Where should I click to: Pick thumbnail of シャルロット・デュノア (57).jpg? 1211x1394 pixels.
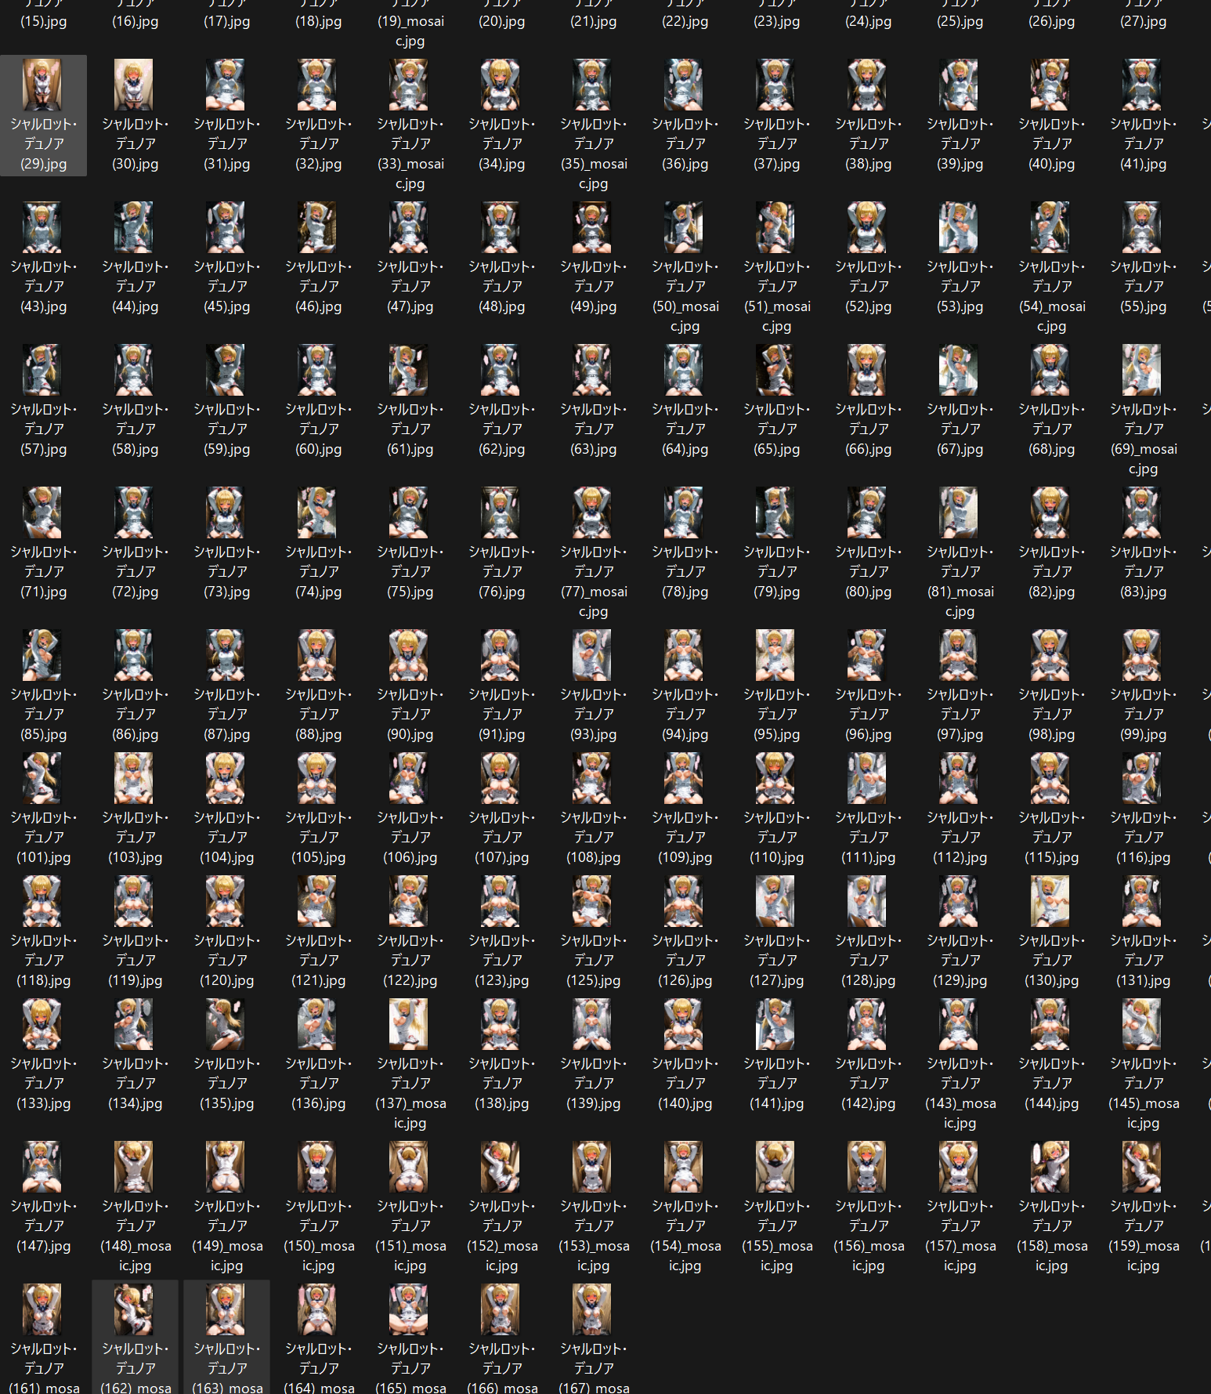coord(42,370)
